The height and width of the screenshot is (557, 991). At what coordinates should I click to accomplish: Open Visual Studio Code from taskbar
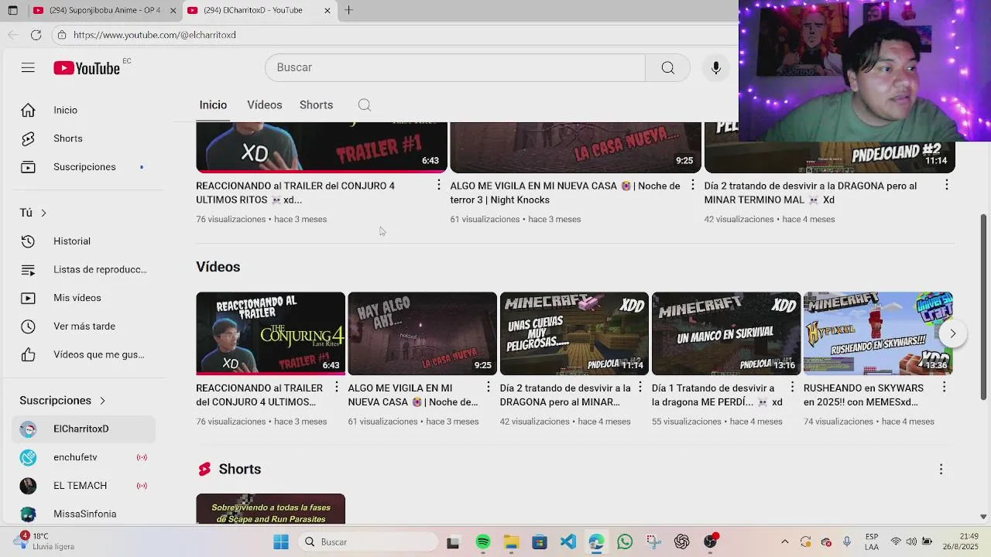coord(568,542)
